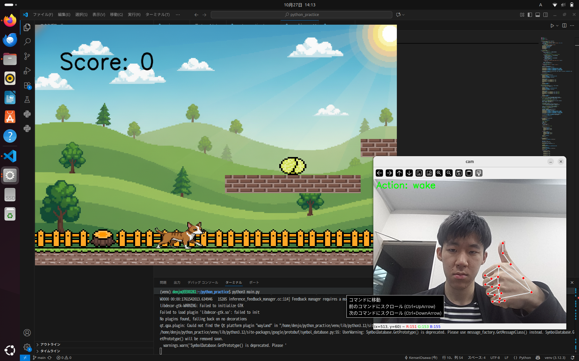Click the Run Python File play button
Viewport: 579px width, 361px height.
click(x=552, y=26)
